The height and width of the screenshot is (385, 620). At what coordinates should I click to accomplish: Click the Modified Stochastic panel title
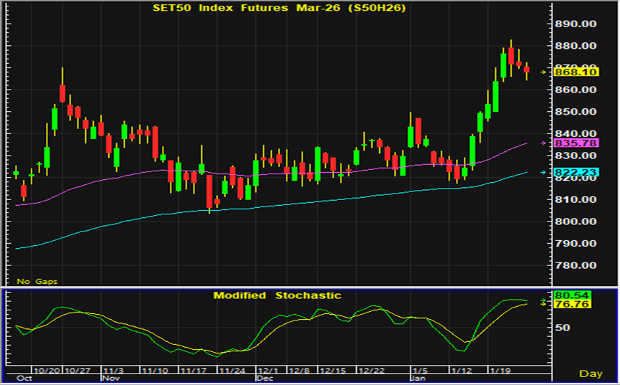[277, 295]
